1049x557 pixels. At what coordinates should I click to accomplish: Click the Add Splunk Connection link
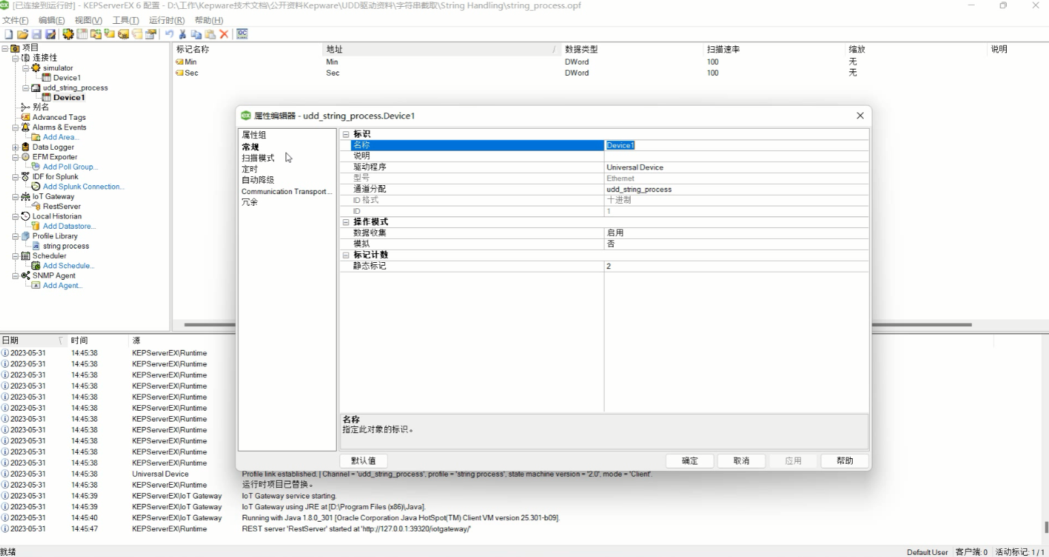83,187
